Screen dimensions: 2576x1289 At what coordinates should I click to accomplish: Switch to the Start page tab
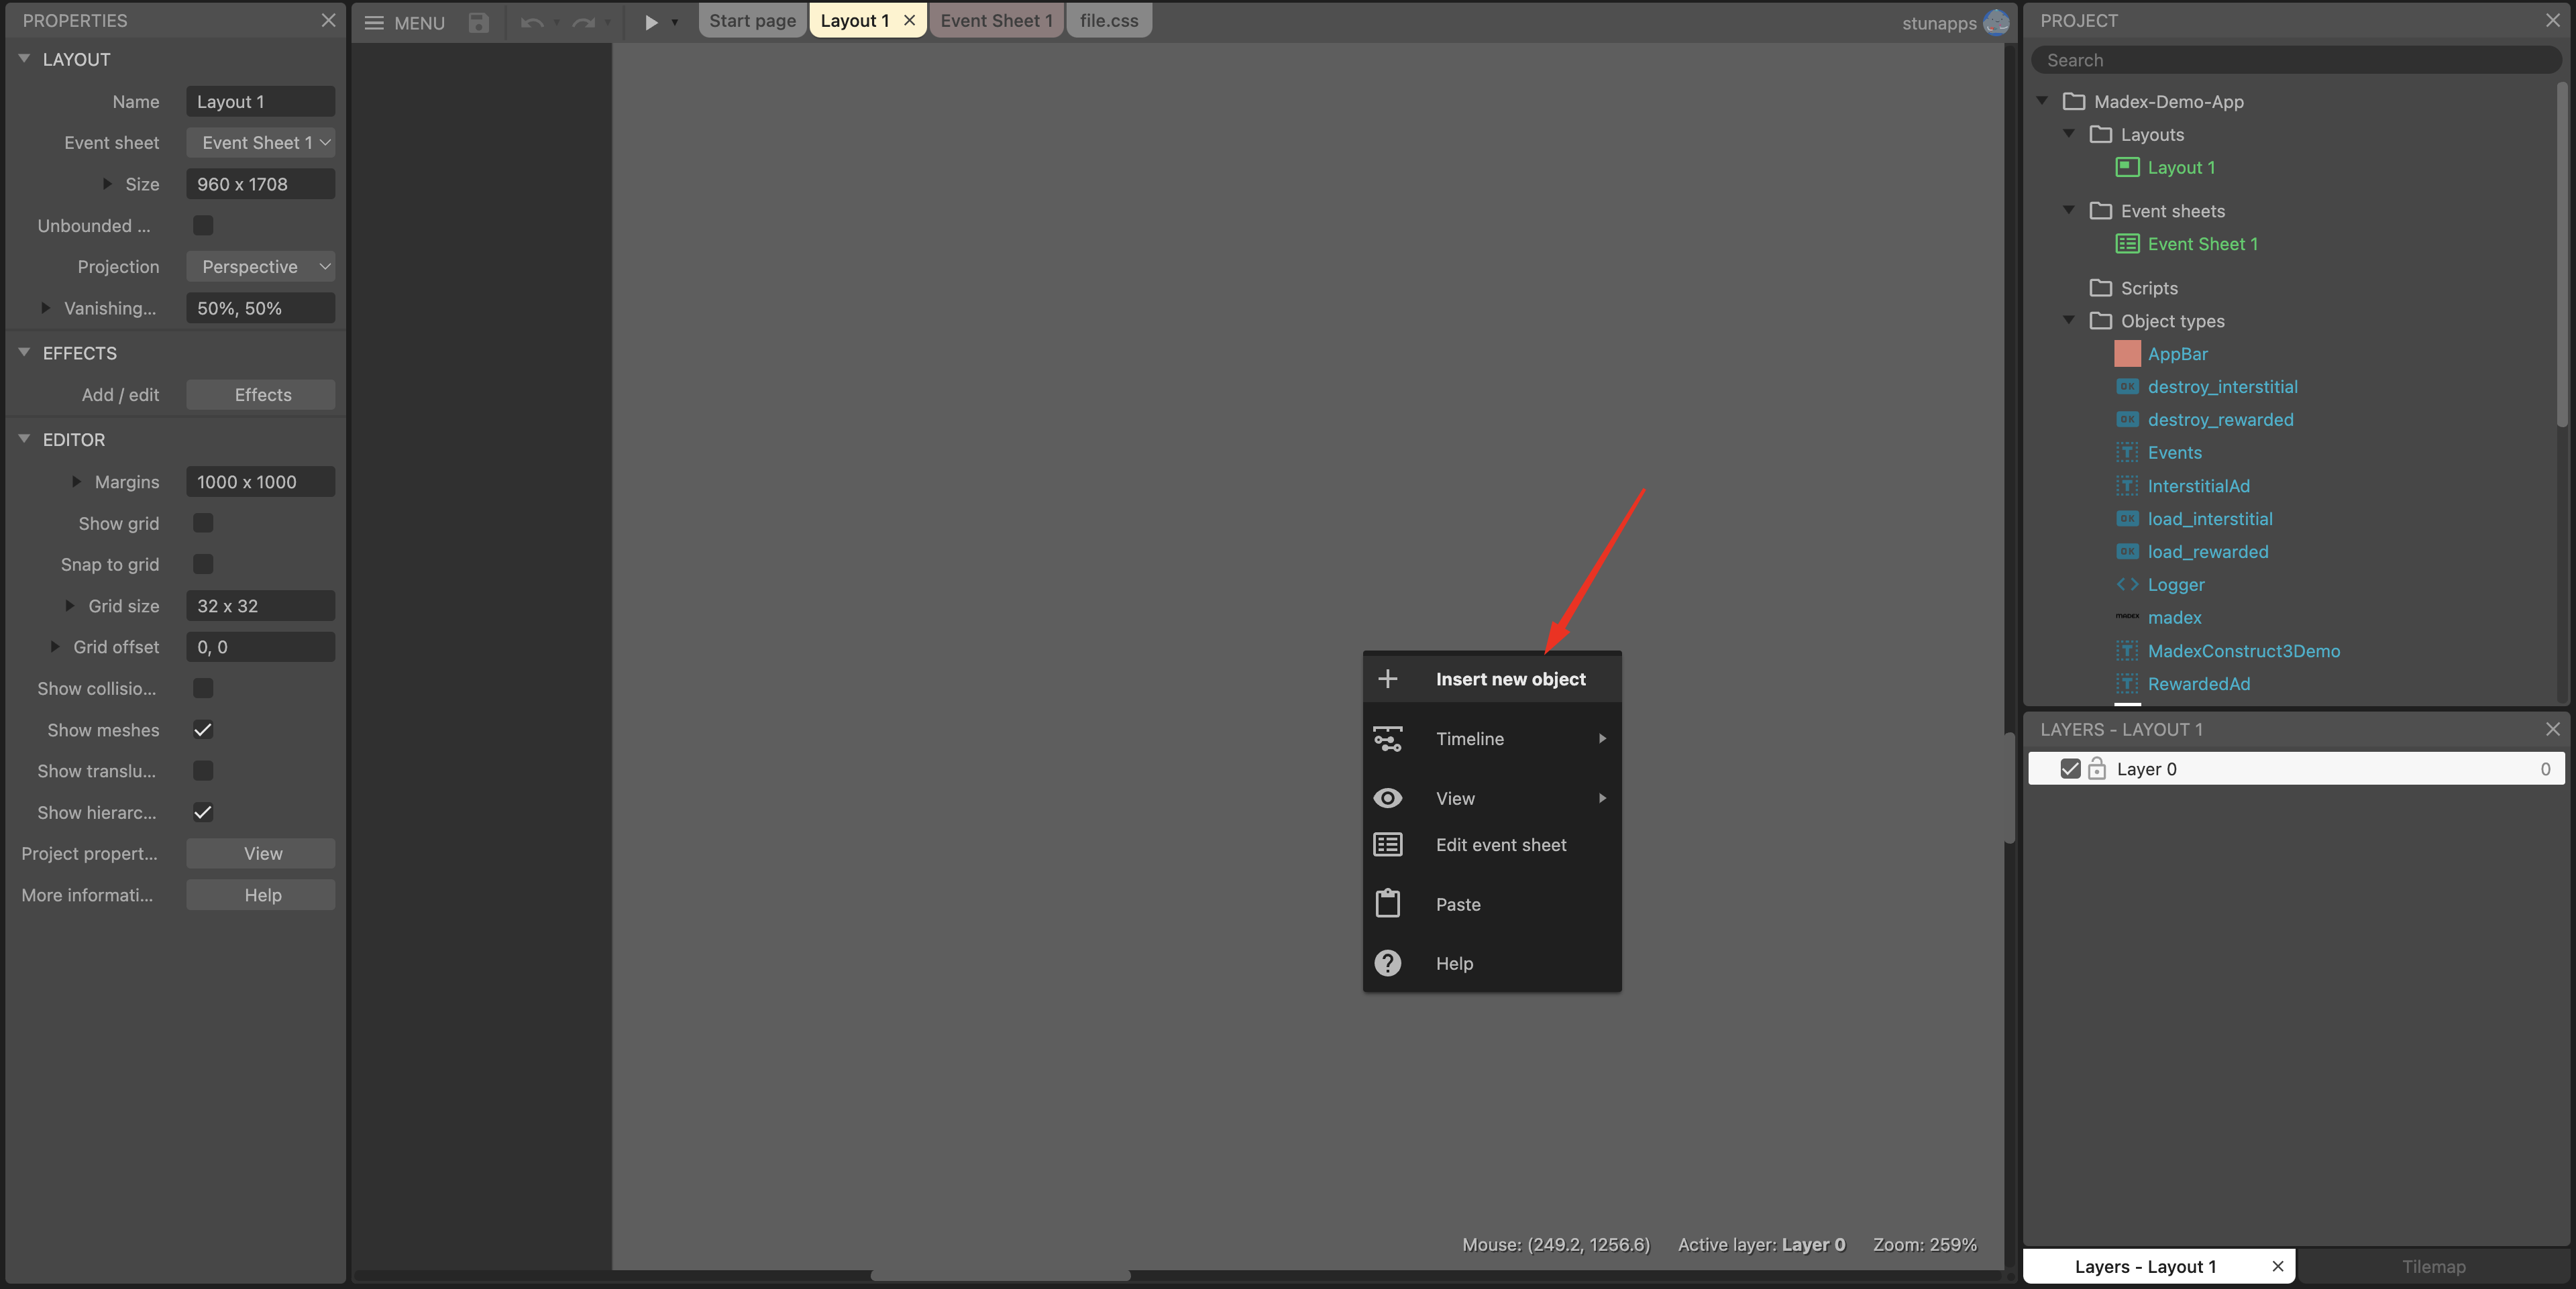coord(753,20)
